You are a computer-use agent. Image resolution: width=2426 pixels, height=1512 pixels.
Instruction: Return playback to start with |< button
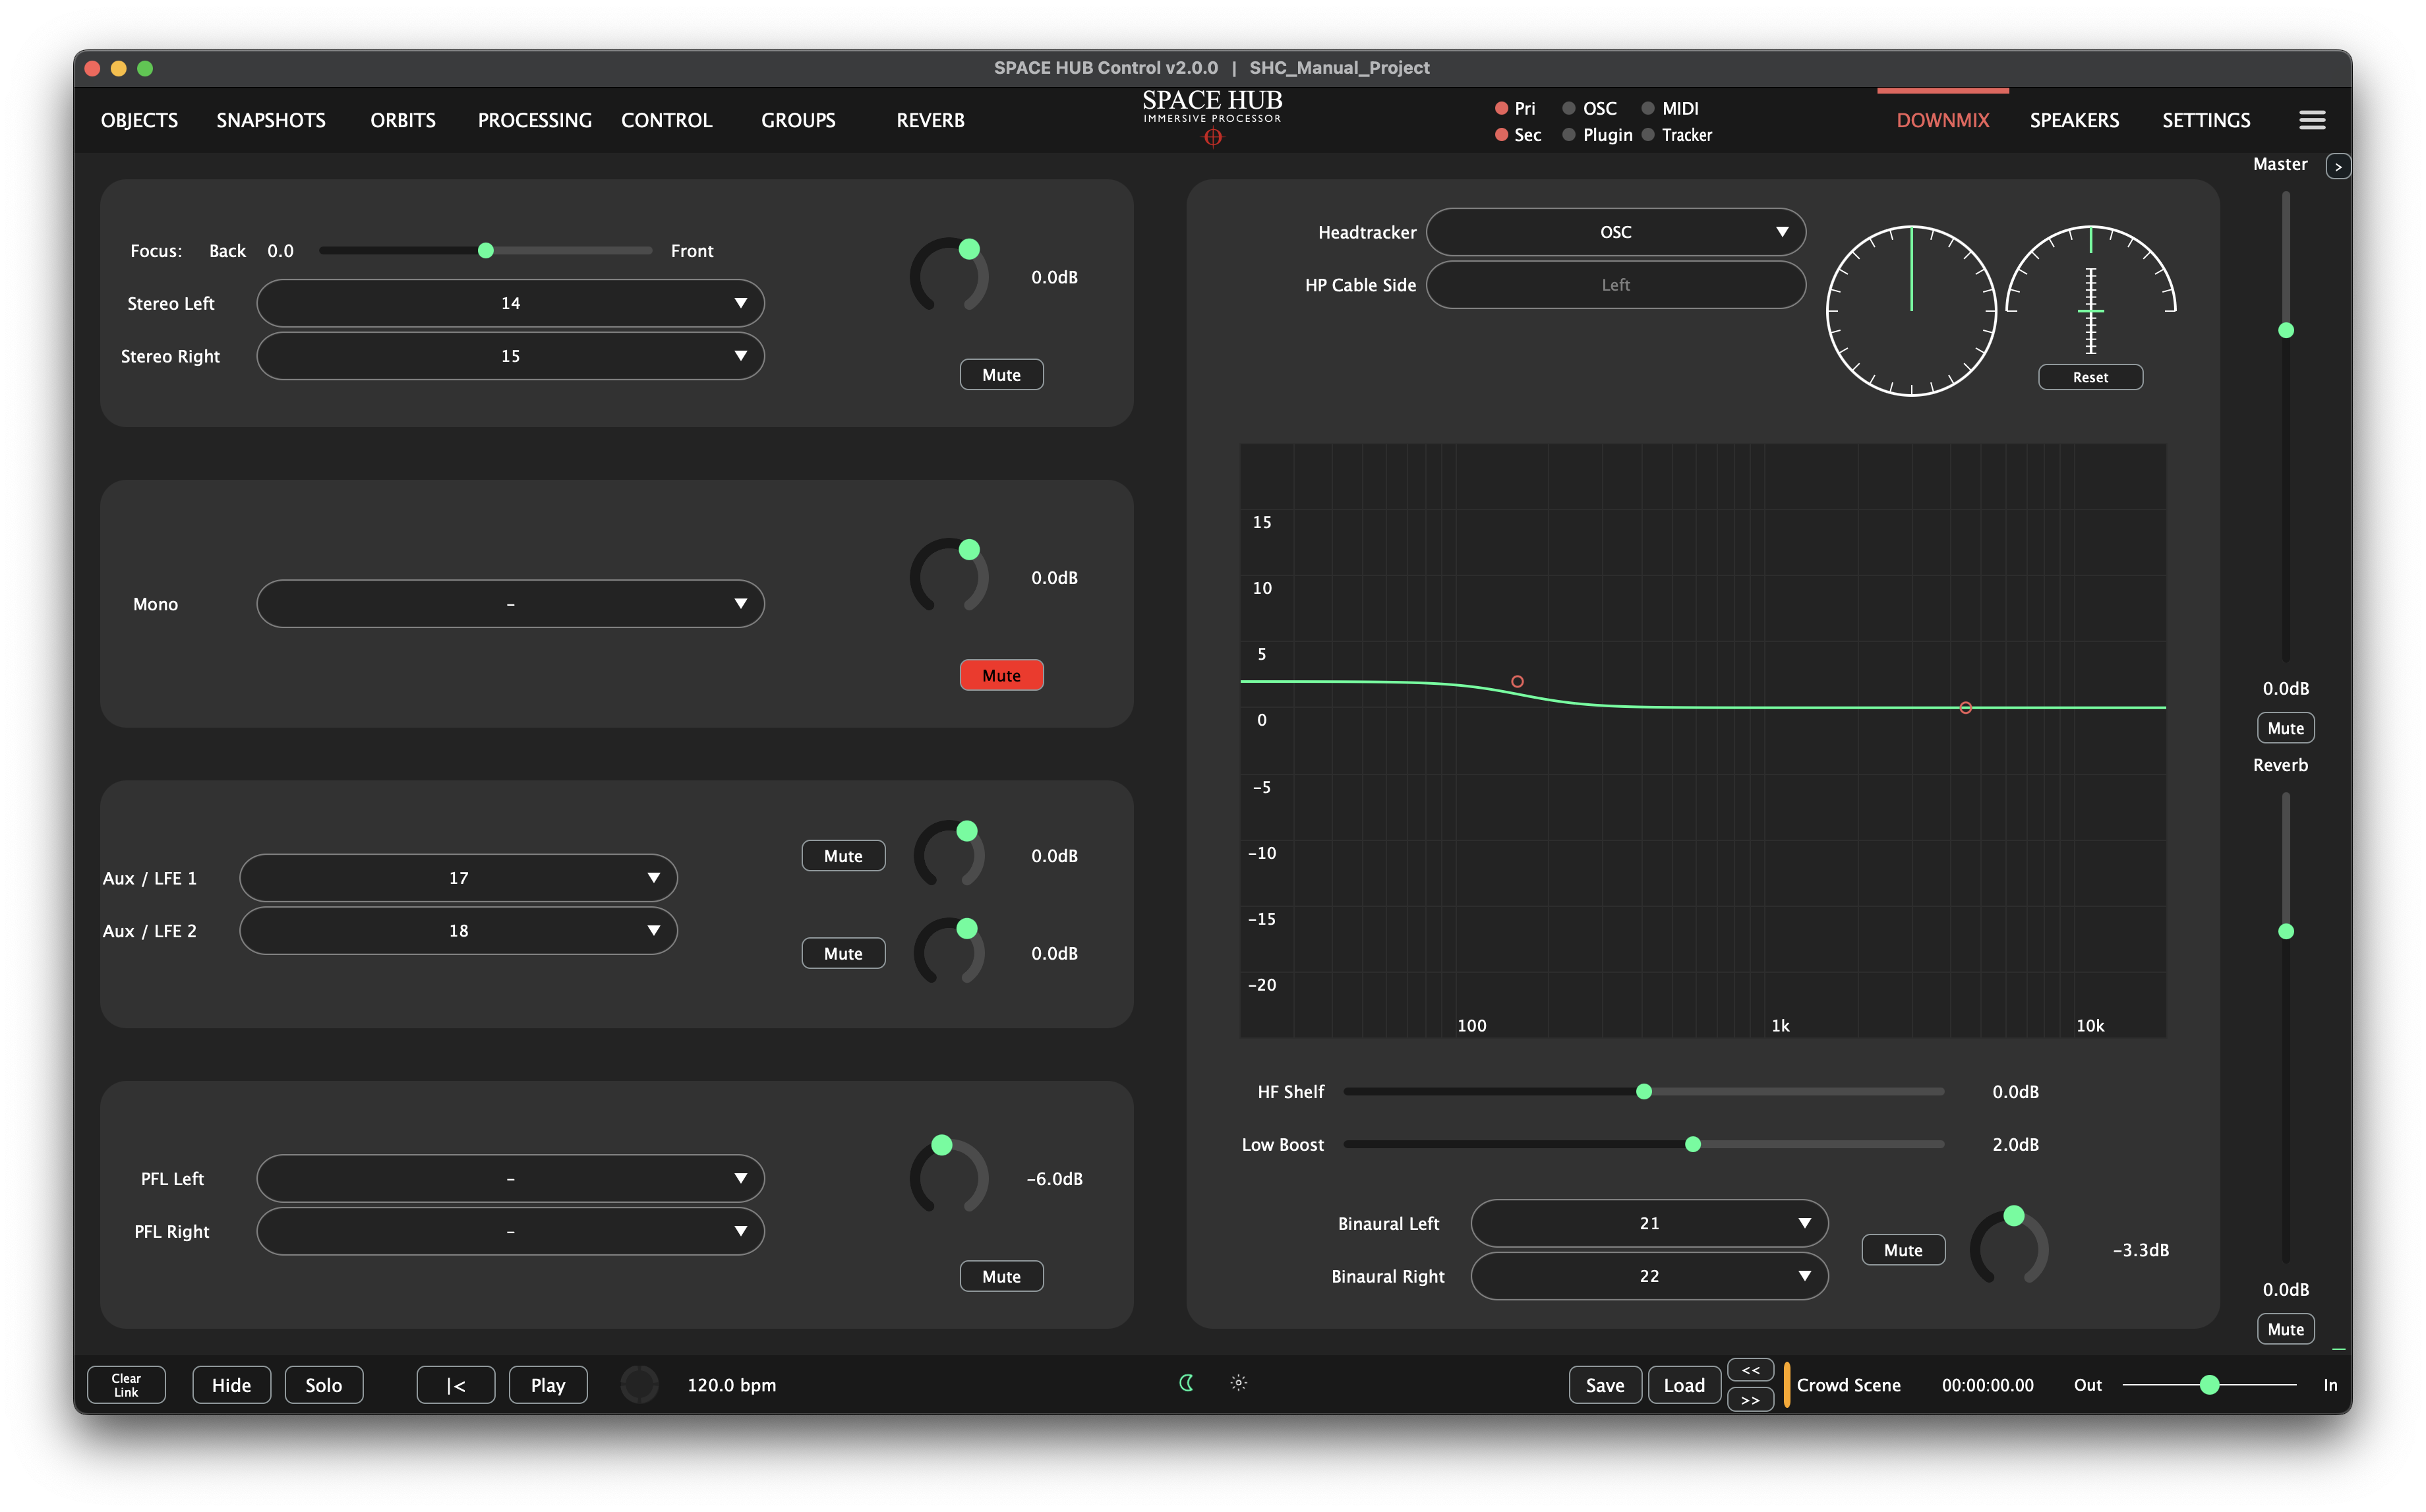point(455,1384)
